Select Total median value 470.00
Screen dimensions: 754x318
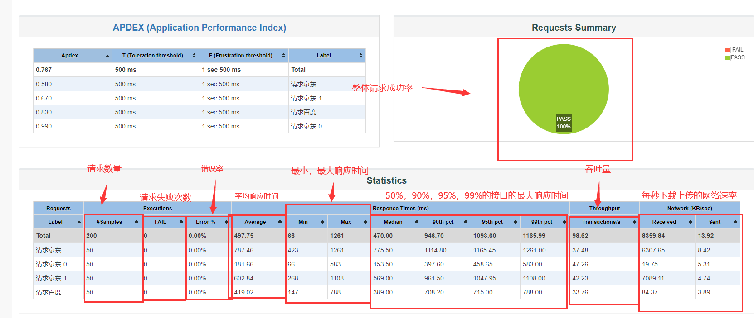(383, 236)
